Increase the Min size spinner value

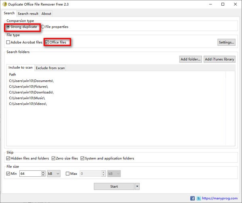coord(43,172)
